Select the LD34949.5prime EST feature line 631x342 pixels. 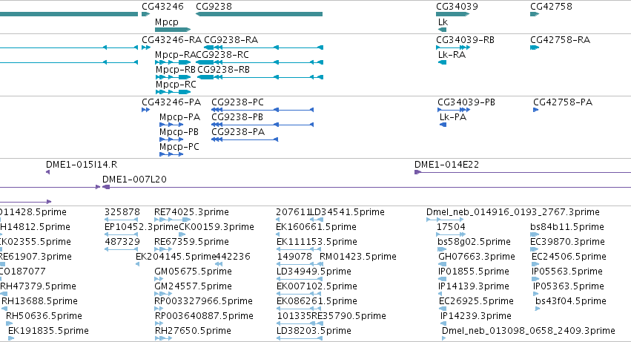coord(300,279)
